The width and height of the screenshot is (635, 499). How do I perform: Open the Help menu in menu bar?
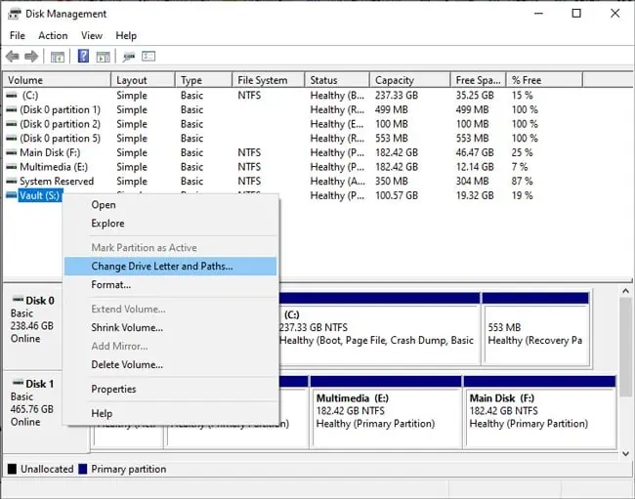(126, 35)
